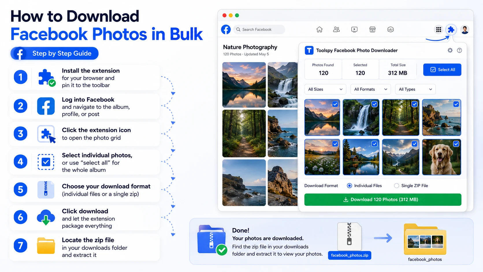483x272 pixels.
Task: Click the Nature Photography album title
Action: coord(250,47)
